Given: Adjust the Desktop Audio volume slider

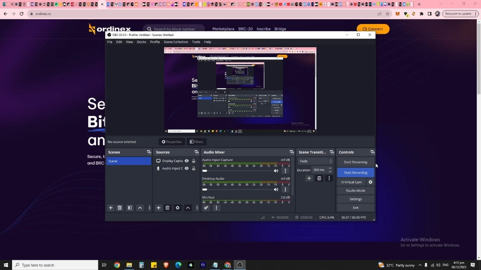Looking at the screenshot, I should [x=237, y=189].
